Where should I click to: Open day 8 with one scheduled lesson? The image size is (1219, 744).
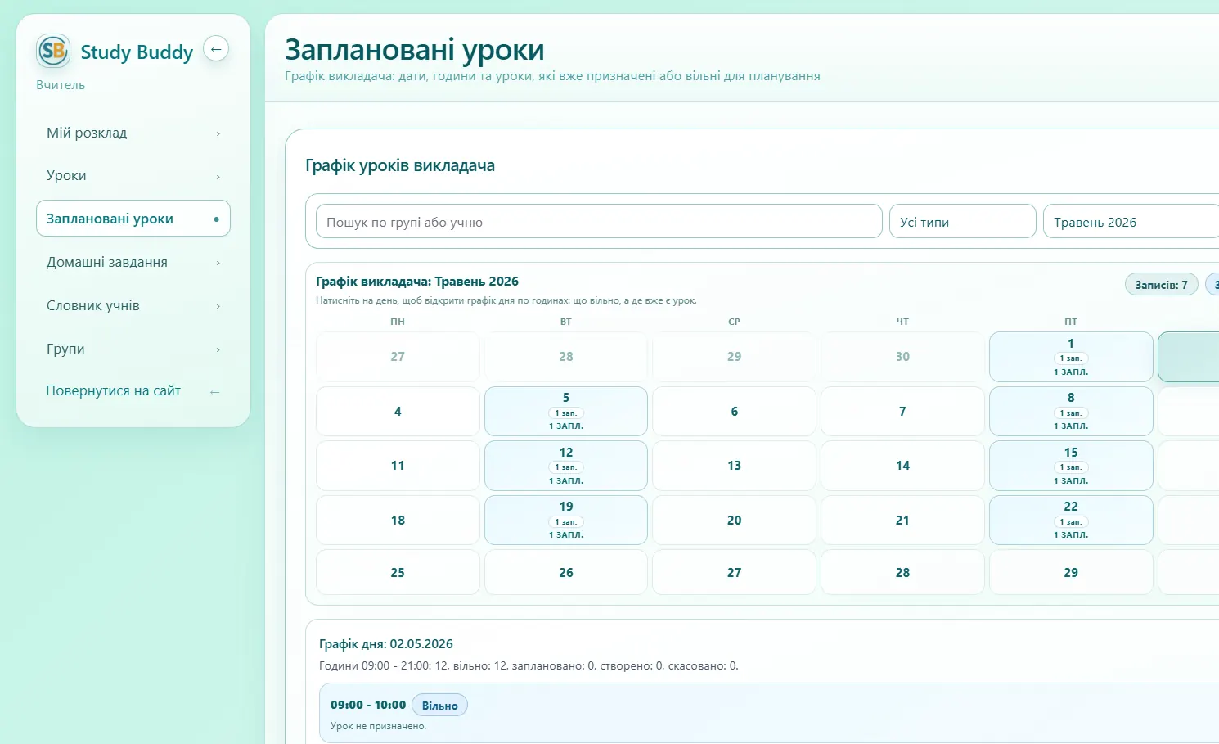(x=1071, y=411)
